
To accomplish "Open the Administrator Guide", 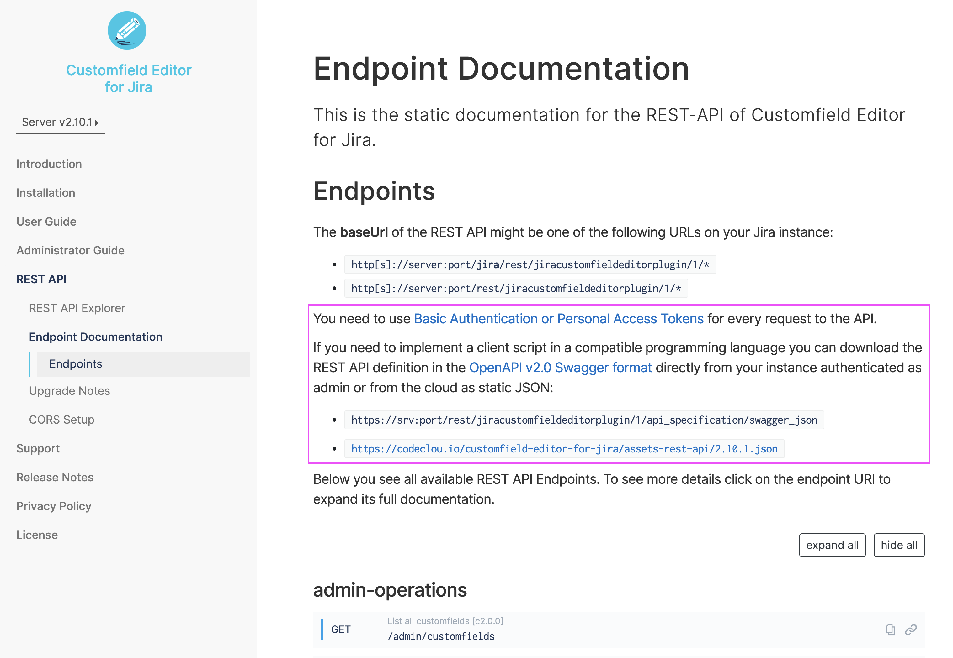I will (70, 250).
